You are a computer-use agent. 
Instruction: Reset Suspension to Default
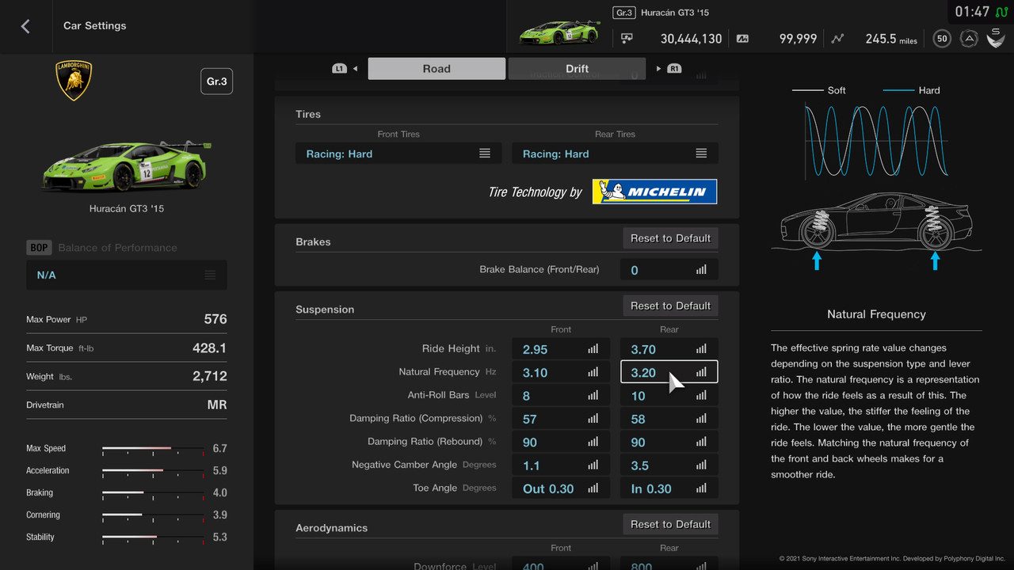tap(670, 306)
